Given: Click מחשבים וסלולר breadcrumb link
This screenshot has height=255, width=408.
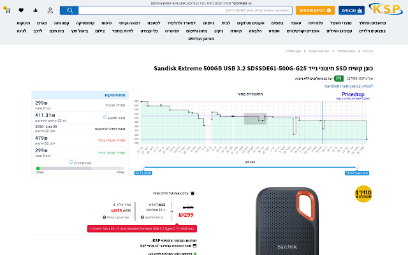Looking at the screenshot, I should click(x=346, y=51).
